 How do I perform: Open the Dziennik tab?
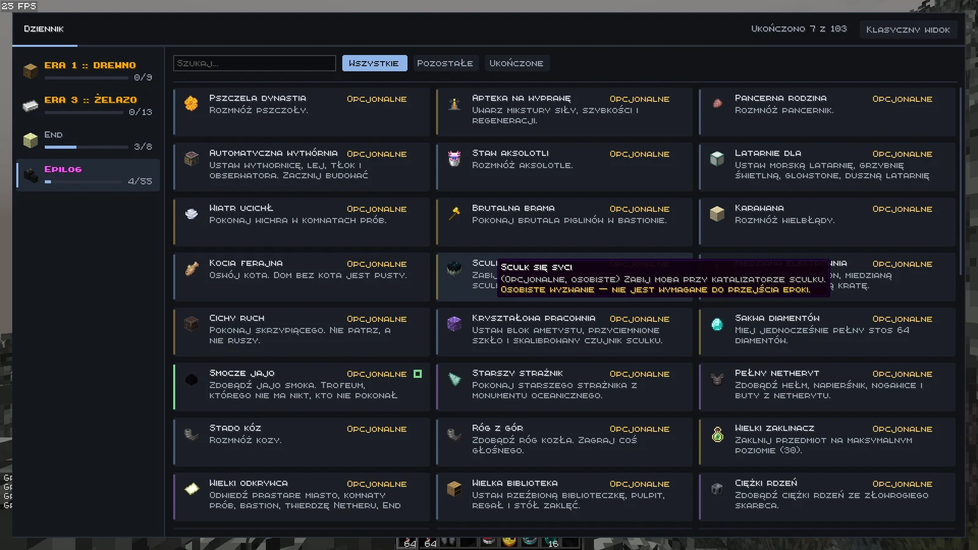coord(44,29)
